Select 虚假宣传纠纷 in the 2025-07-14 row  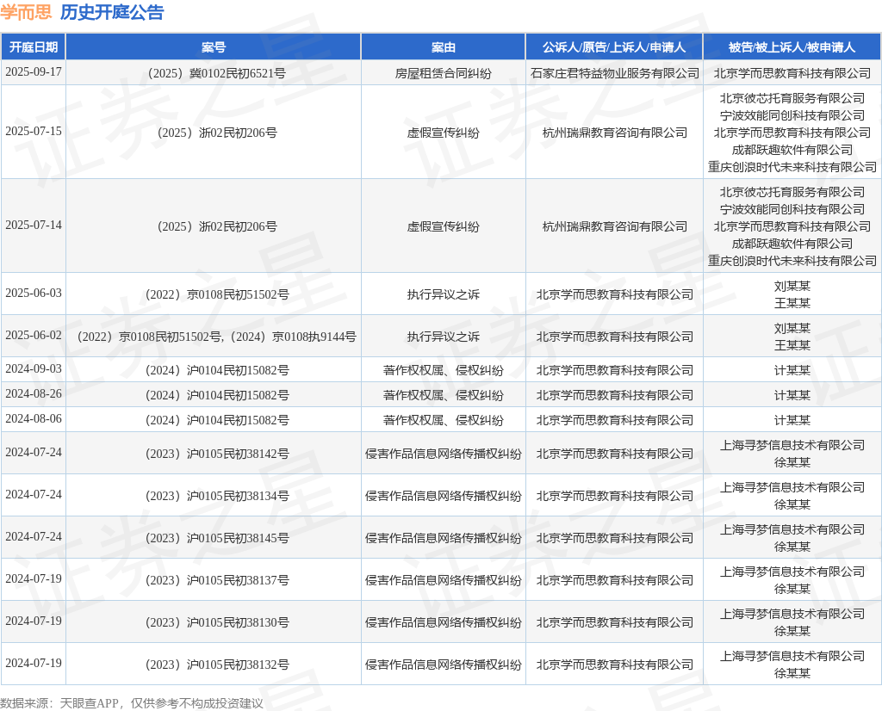(444, 226)
